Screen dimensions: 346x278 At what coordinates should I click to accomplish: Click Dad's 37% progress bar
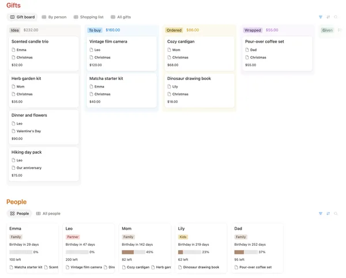(x=246, y=252)
